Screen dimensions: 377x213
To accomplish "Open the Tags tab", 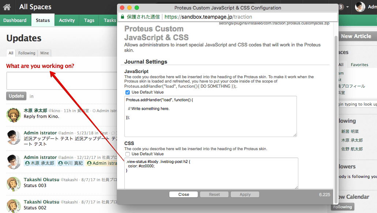I will click(89, 20).
